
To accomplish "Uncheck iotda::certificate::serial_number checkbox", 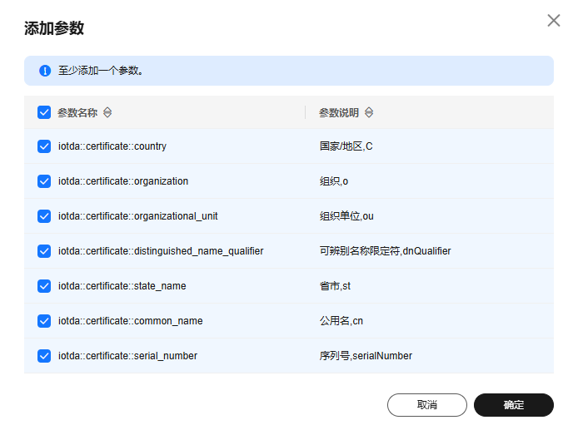I will click(x=44, y=356).
